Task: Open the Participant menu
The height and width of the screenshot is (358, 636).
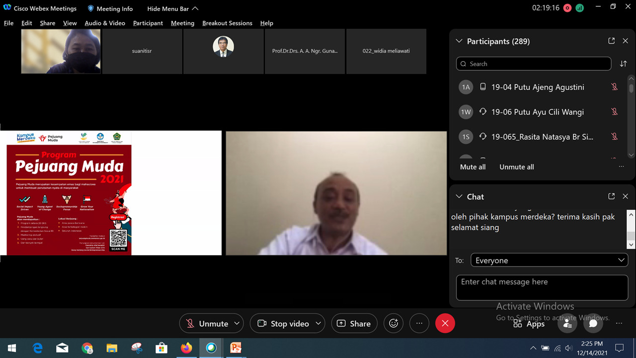Action: pyautogui.click(x=148, y=23)
